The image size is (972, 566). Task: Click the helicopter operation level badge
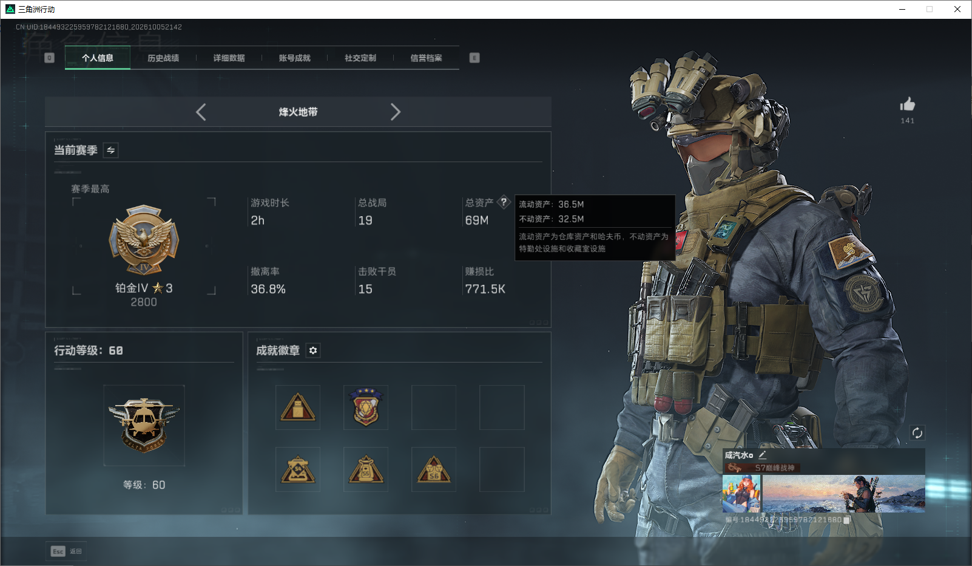144,425
